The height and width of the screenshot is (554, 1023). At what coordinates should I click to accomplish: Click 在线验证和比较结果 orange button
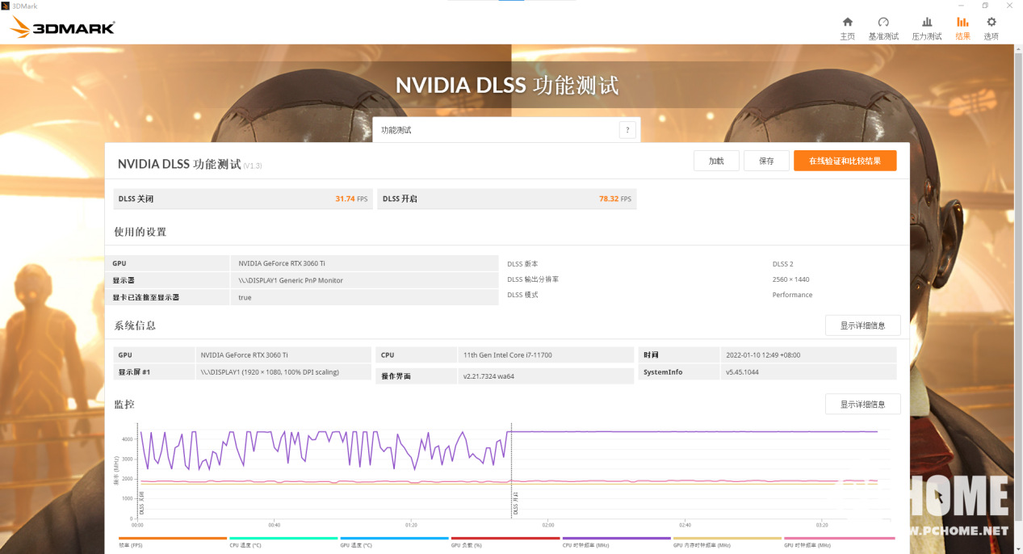coord(845,161)
